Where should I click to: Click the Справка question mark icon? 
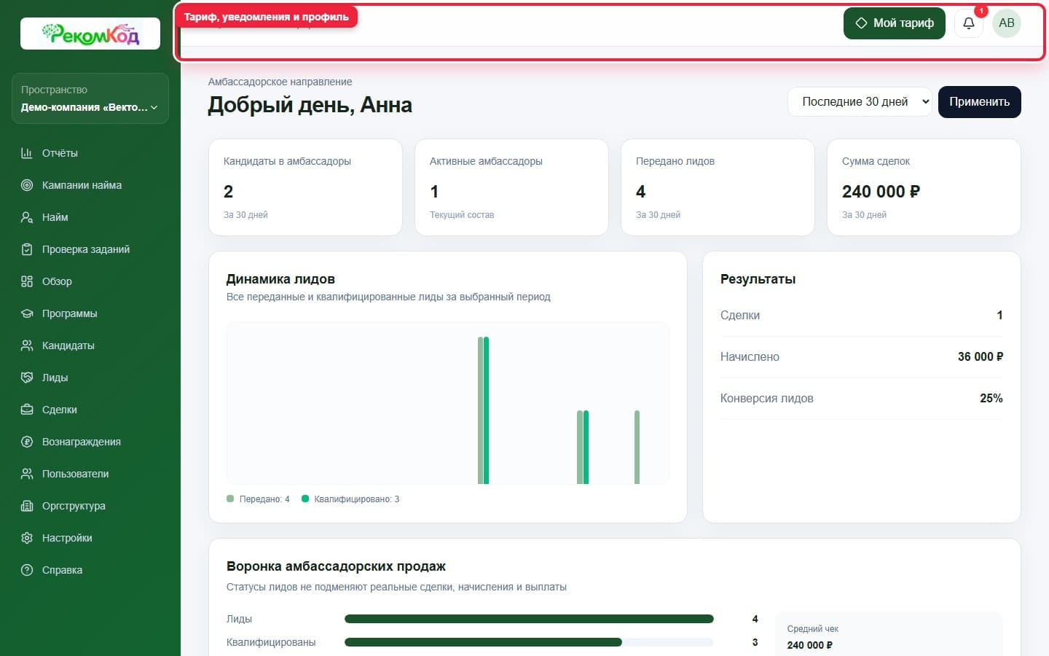point(27,570)
